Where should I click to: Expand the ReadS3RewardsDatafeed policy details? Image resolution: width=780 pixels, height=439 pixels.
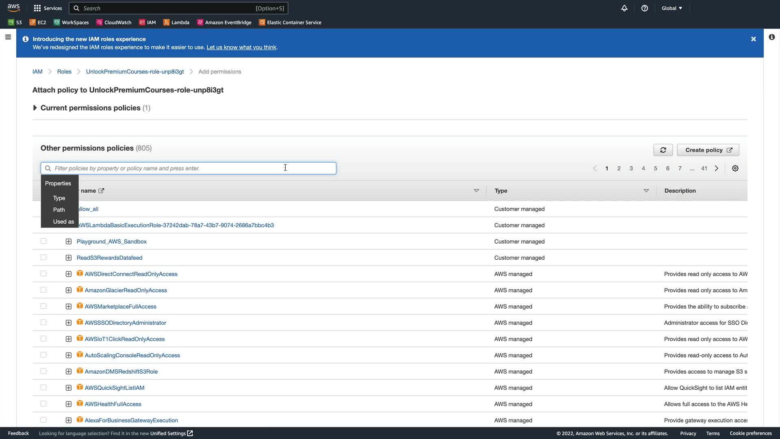pos(68,258)
